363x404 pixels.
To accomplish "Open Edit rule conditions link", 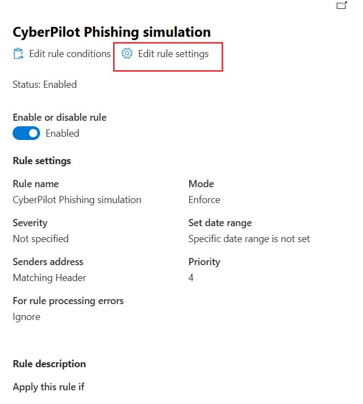I will click(70, 54).
